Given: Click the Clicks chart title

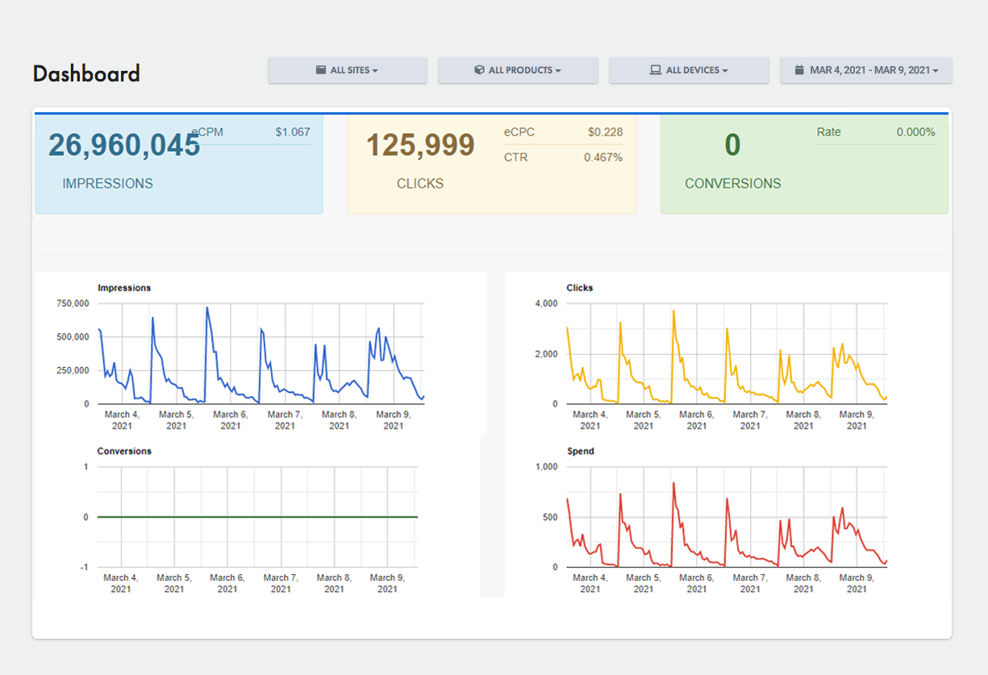Looking at the screenshot, I should point(580,288).
